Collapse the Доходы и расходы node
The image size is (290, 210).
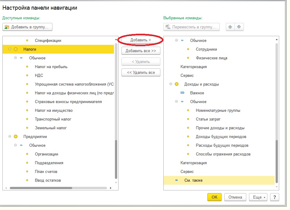pos(171,84)
